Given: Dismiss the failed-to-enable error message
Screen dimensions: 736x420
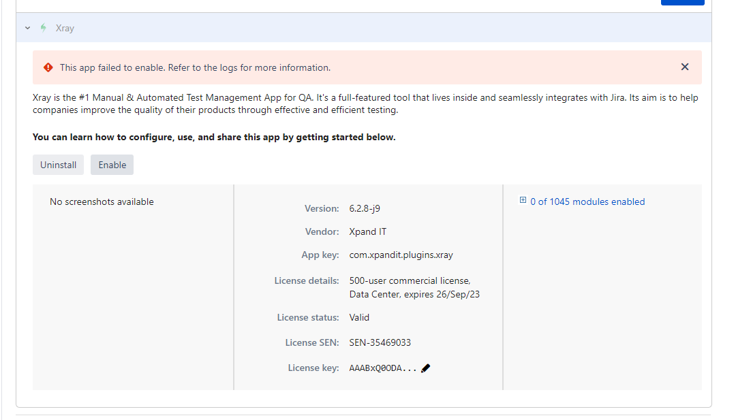Looking at the screenshot, I should point(684,67).
